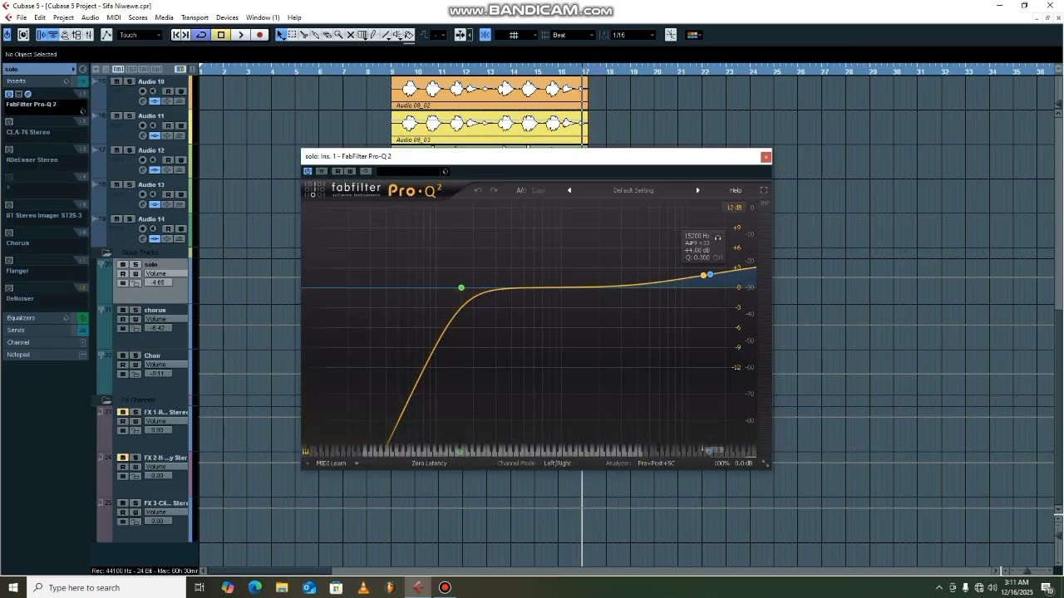The width and height of the screenshot is (1064, 598).
Task: Mute the Audio 14 track
Action: click(x=116, y=219)
